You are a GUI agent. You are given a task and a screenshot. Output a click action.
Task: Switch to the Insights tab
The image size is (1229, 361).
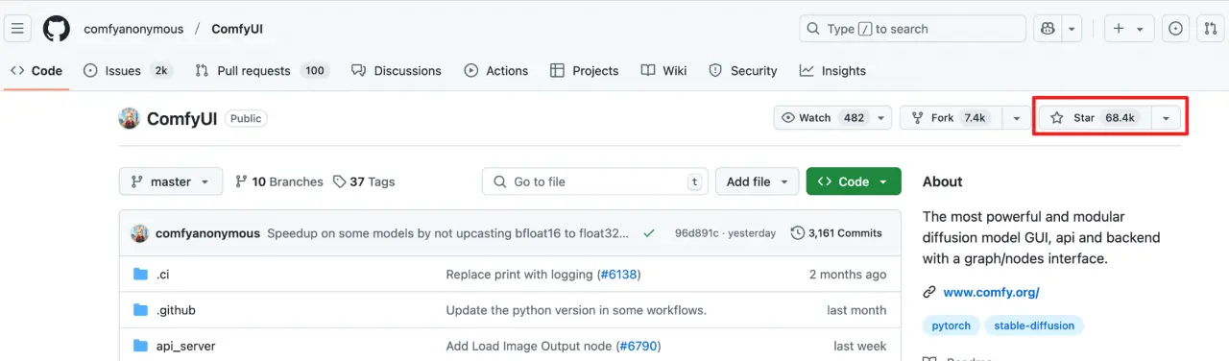832,71
